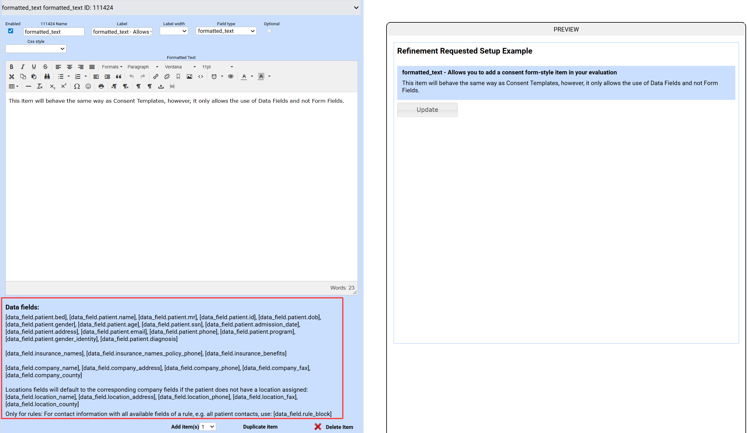Screen dimensions: 747x433
Task: Click the Update button in preview
Action: tap(427, 110)
